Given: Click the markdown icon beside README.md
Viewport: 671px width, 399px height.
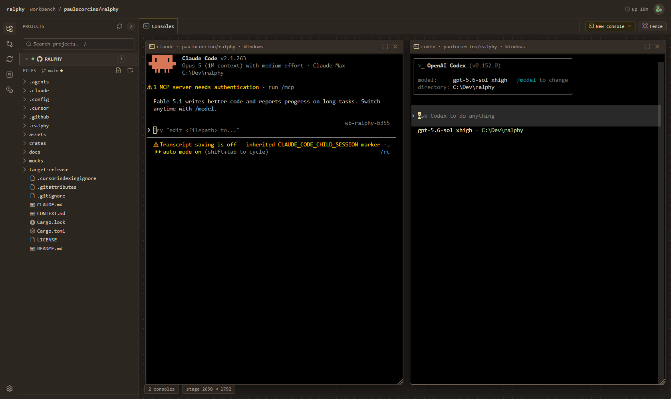Looking at the screenshot, I should pos(33,249).
